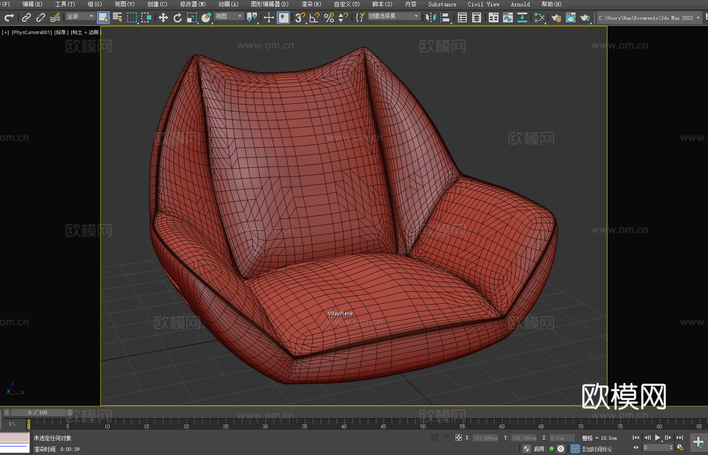Choose the Rectangular Selection Region tool

click(x=132, y=17)
